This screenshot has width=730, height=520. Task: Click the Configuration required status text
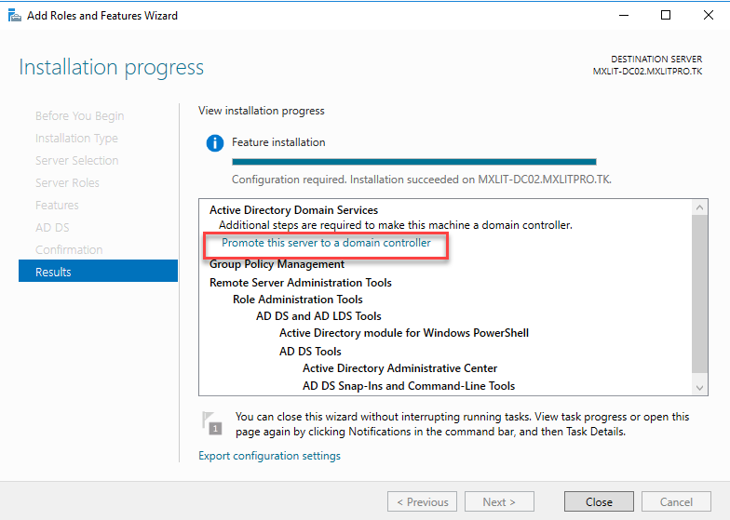click(421, 180)
